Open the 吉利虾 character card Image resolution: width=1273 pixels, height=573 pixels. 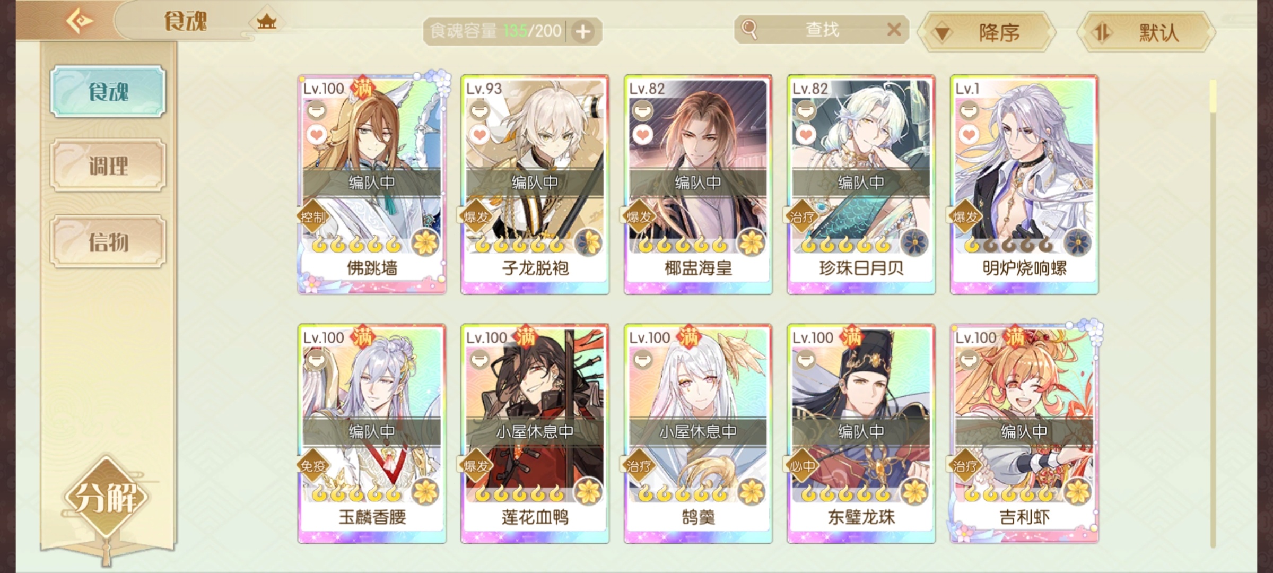click(x=1024, y=434)
